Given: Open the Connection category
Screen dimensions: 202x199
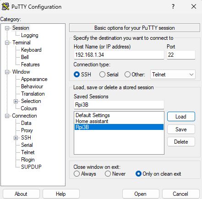Looking at the screenshot, I should [x=24, y=116].
